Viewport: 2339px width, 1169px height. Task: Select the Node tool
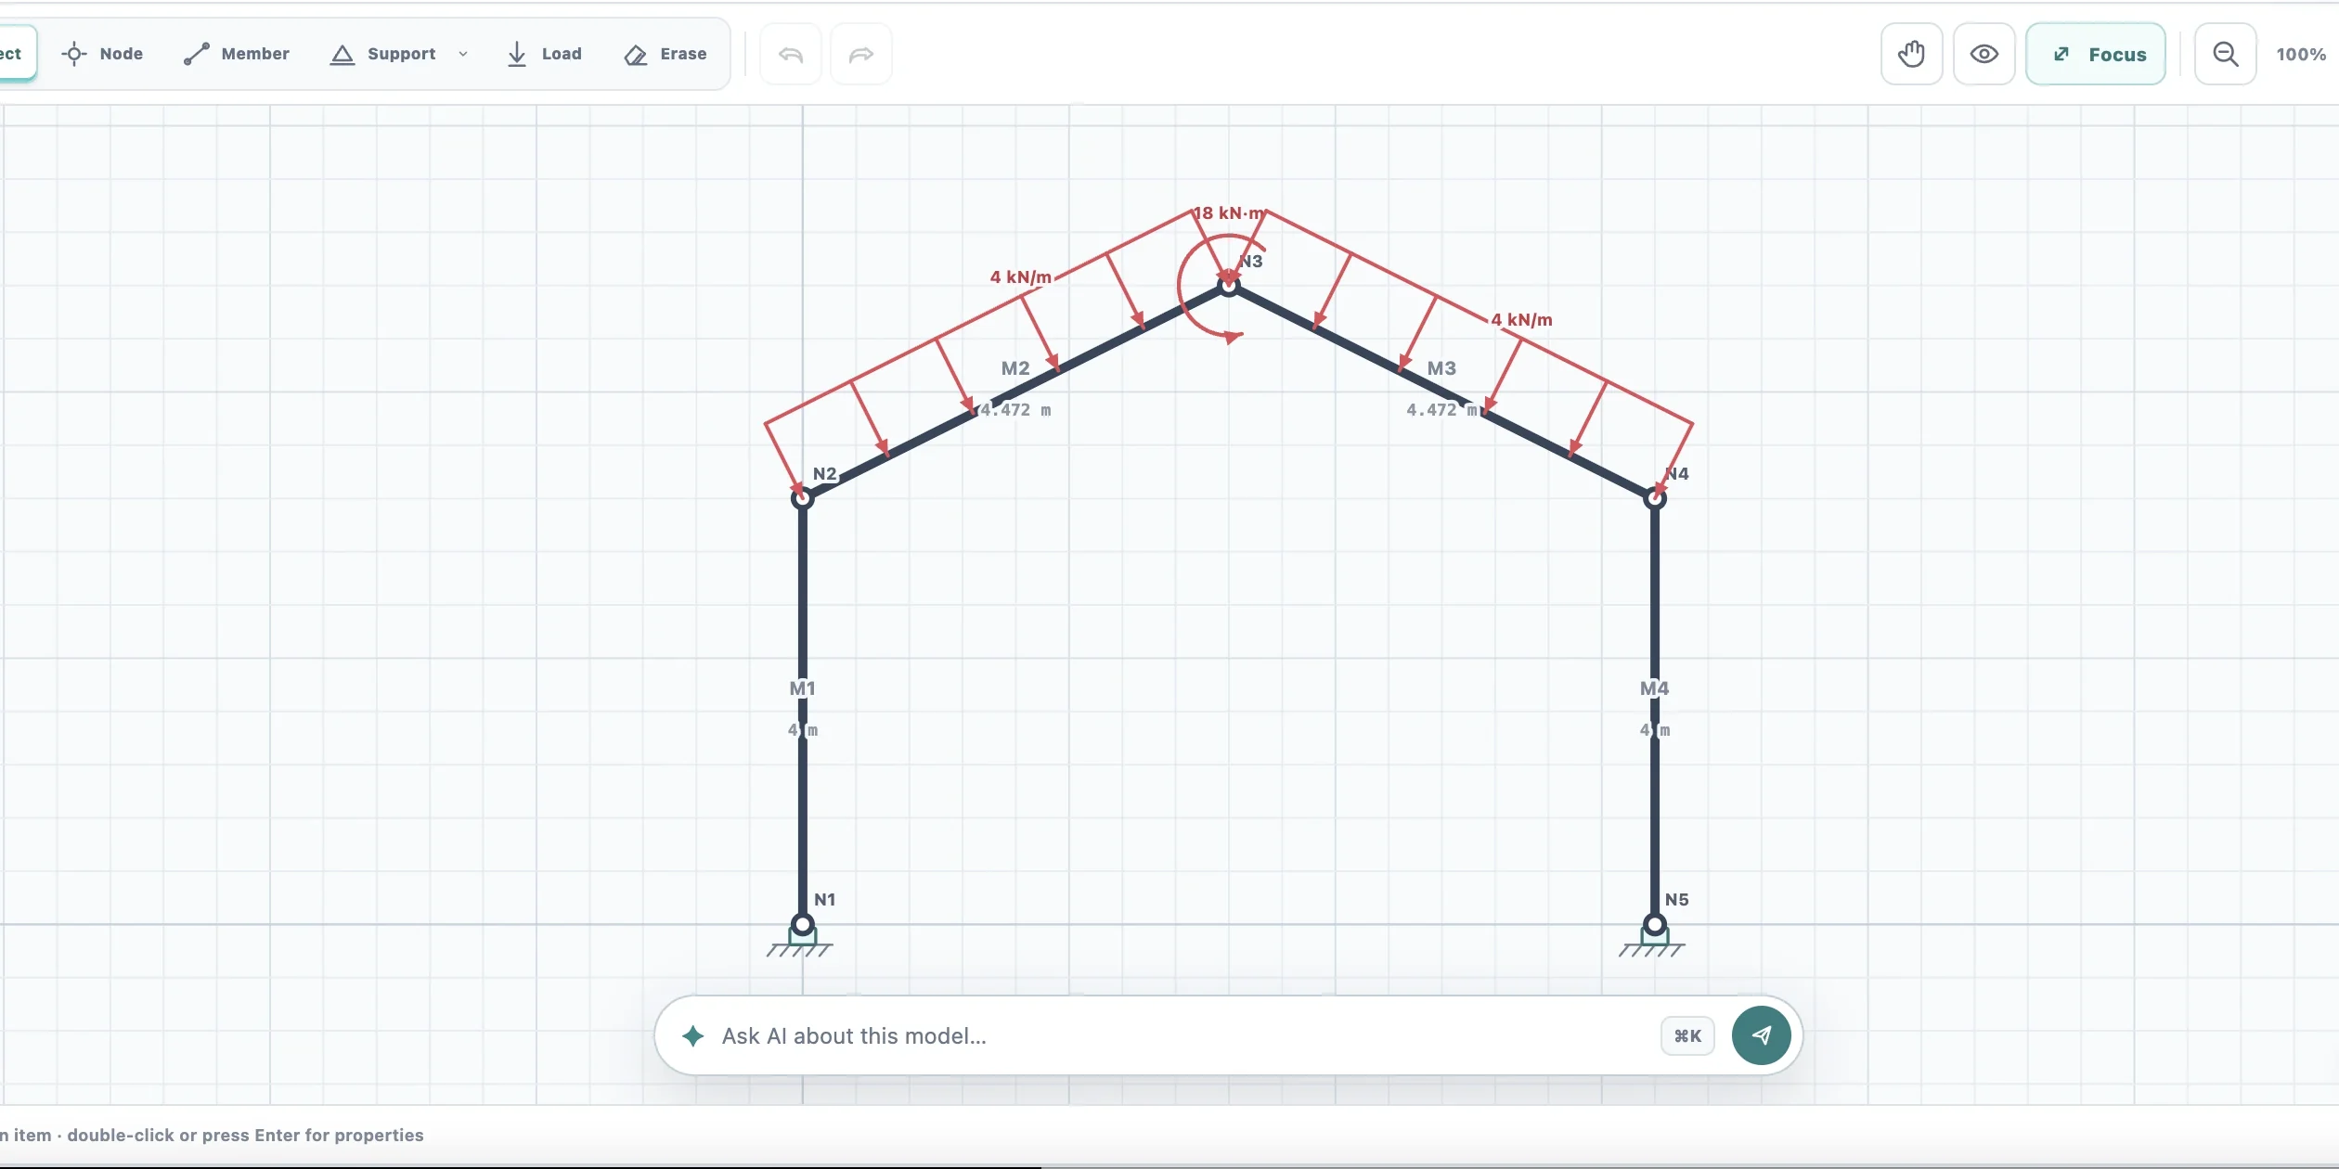tap(102, 54)
